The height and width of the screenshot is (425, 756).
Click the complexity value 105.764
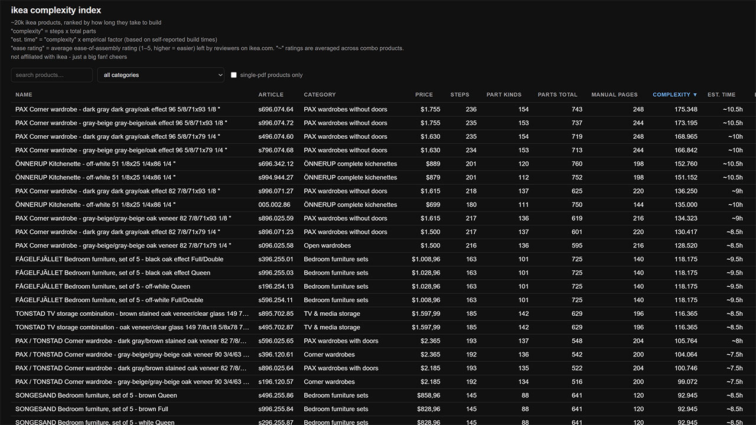click(x=686, y=340)
